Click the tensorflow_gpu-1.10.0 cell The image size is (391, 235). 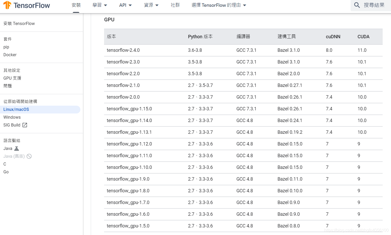[x=129, y=167]
